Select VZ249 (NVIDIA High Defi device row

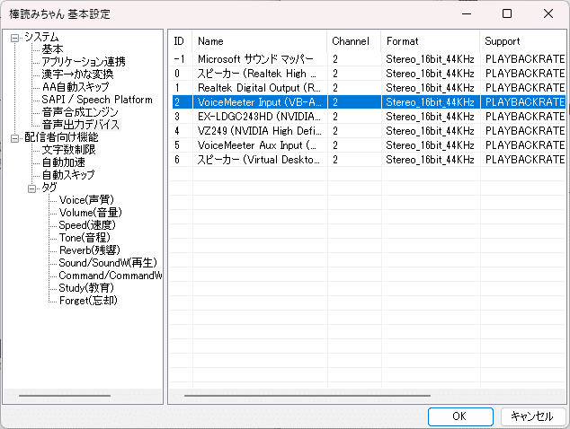click(367, 131)
